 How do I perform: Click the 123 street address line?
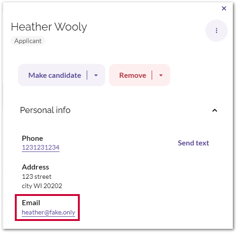[37, 176]
